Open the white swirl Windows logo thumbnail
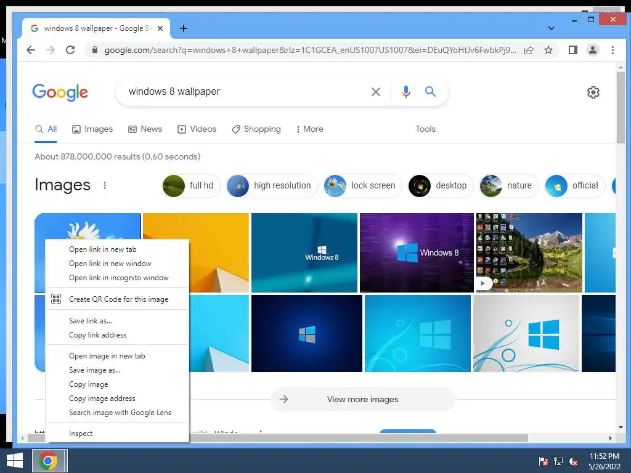 pos(526,333)
